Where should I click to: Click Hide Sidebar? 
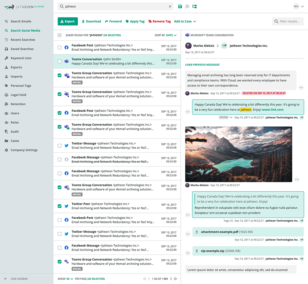point(19,279)
